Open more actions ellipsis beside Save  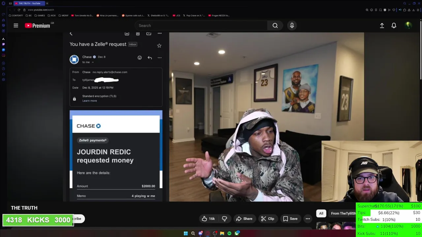pos(308,219)
